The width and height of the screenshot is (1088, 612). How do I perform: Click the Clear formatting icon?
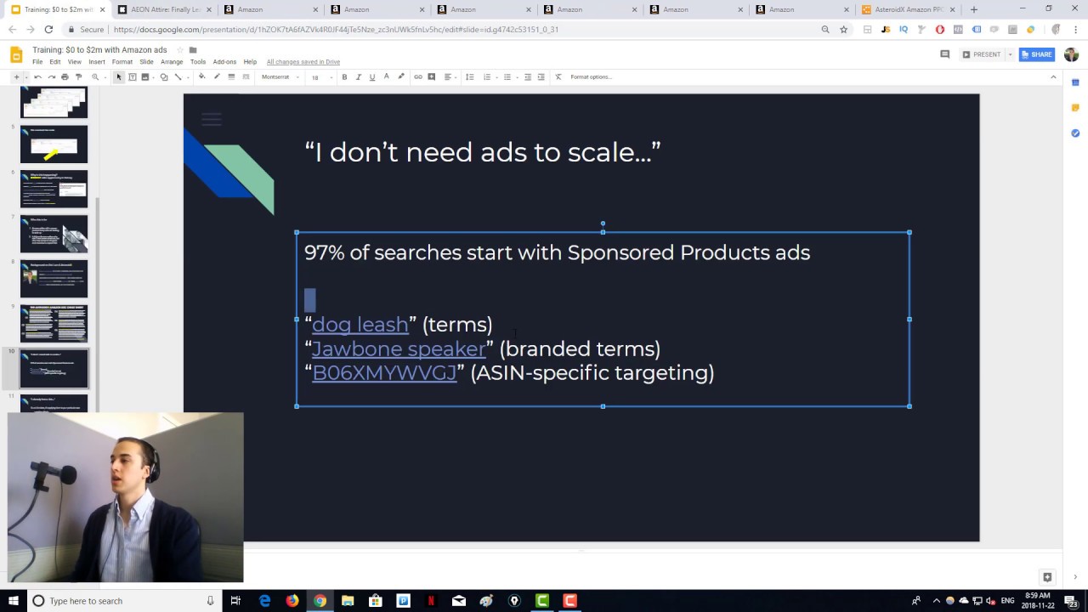click(558, 76)
